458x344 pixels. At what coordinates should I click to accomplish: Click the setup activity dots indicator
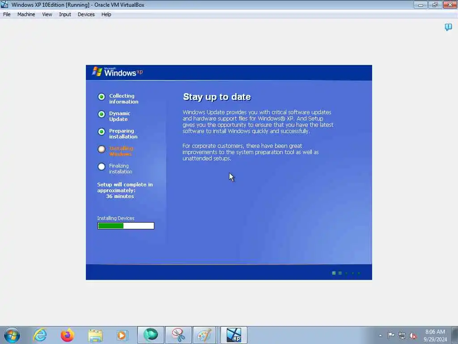pyautogui.click(x=347, y=273)
